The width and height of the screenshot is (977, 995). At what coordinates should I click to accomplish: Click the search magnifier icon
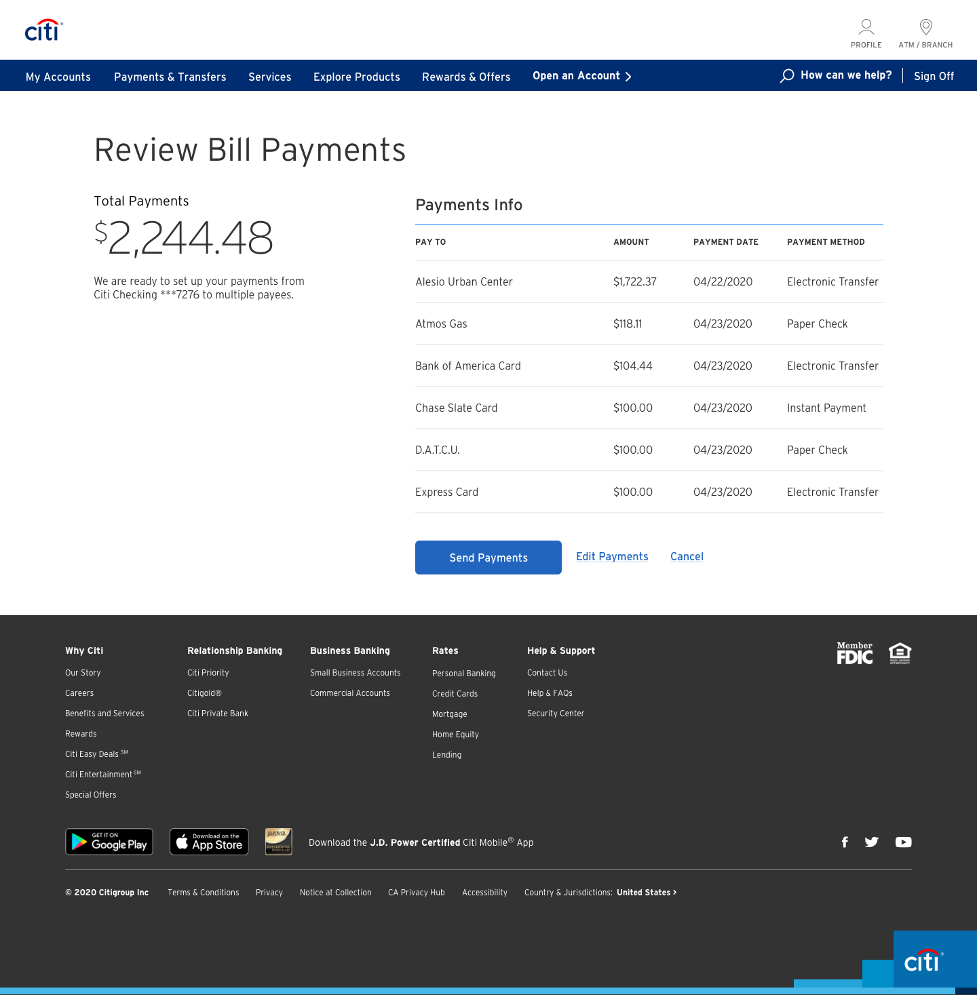coord(787,76)
